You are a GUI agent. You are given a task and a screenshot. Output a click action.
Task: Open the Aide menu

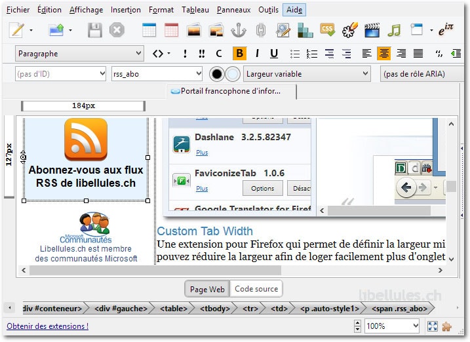tap(294, 10)
